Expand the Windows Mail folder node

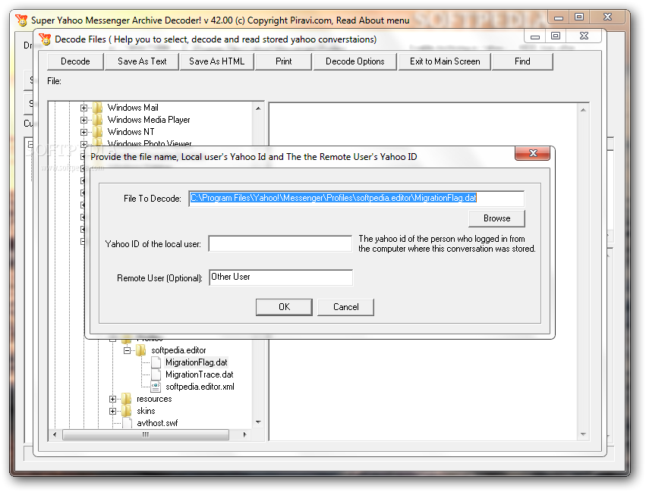pos(84,108)
